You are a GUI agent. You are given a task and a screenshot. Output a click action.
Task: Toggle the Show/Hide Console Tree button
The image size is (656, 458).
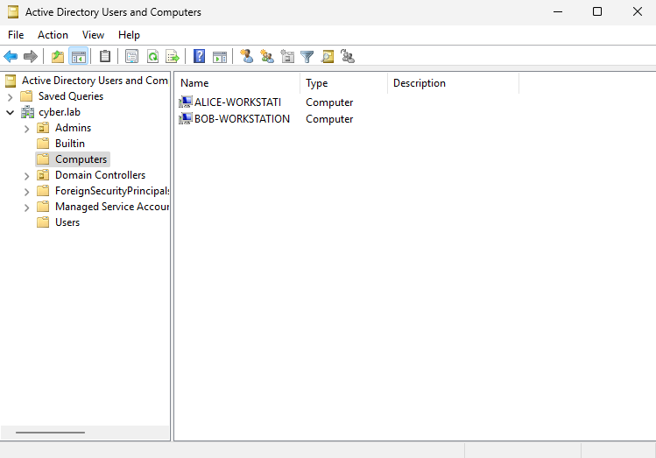click(x=79, y=57)
